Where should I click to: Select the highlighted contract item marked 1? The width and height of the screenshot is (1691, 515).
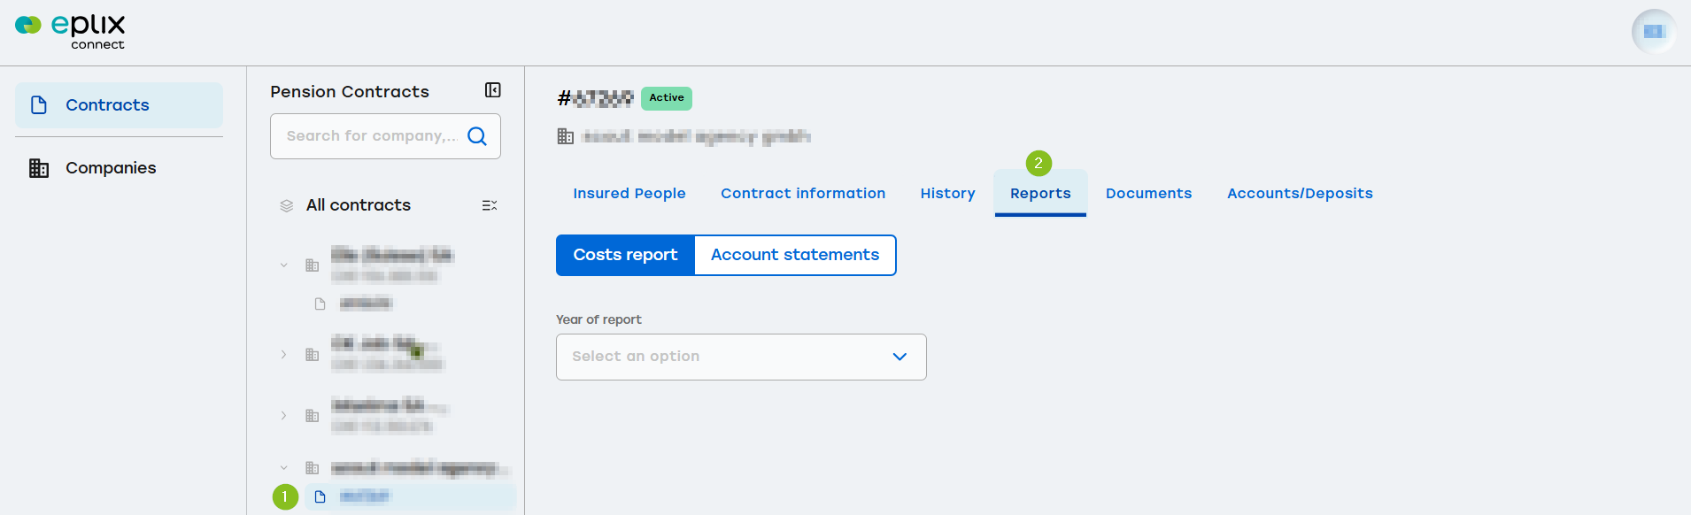(x=410, y=496)
